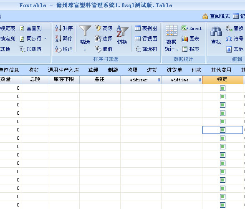Viewport: 245px width, 209px height.
Task: Switch to the 进货单 table tab
Action: [x=174, y=70]
